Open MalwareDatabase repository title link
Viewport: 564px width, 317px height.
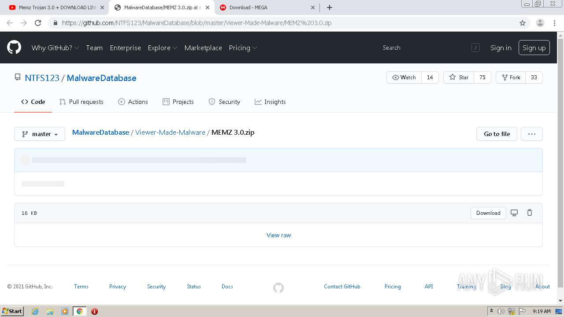101,78
